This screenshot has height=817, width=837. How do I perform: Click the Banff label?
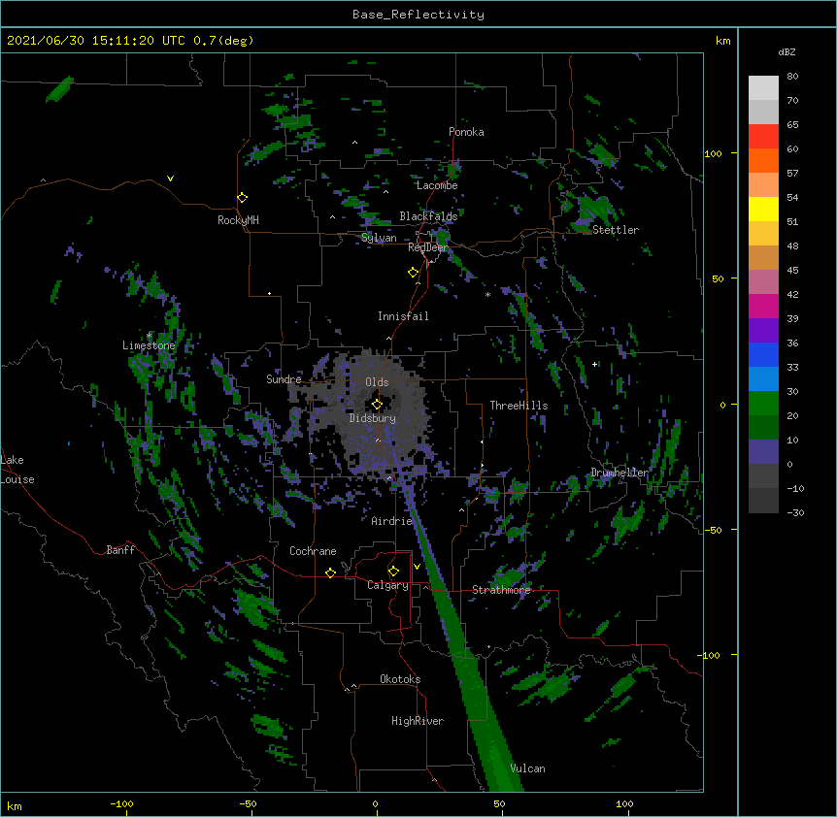pyautogui.click(x=120, y=550)
